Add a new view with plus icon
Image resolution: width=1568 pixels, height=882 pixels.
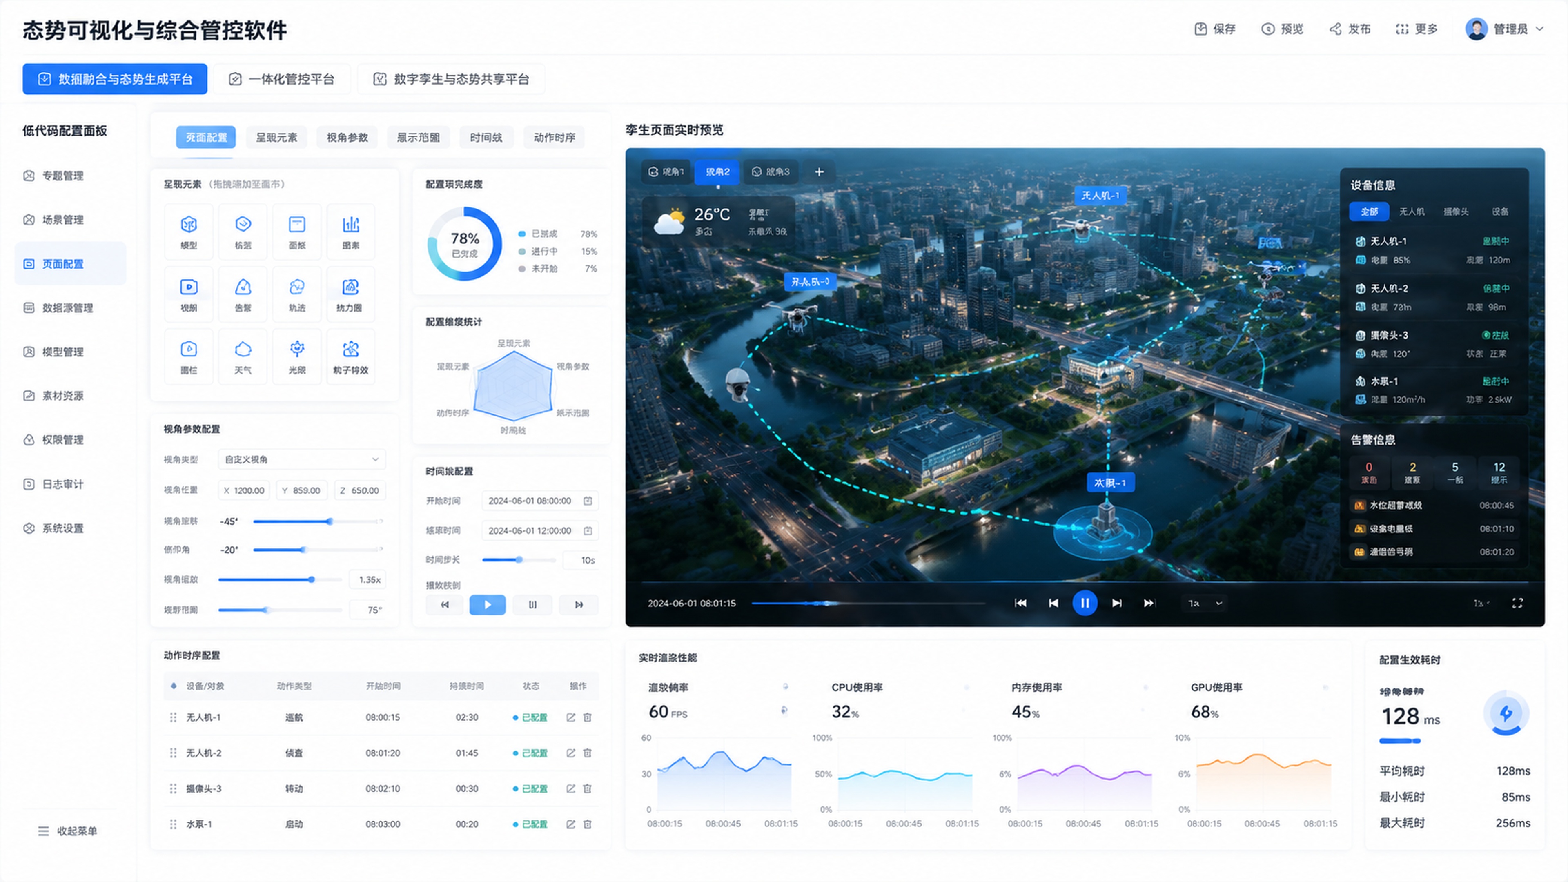click(x=819, y=172)
